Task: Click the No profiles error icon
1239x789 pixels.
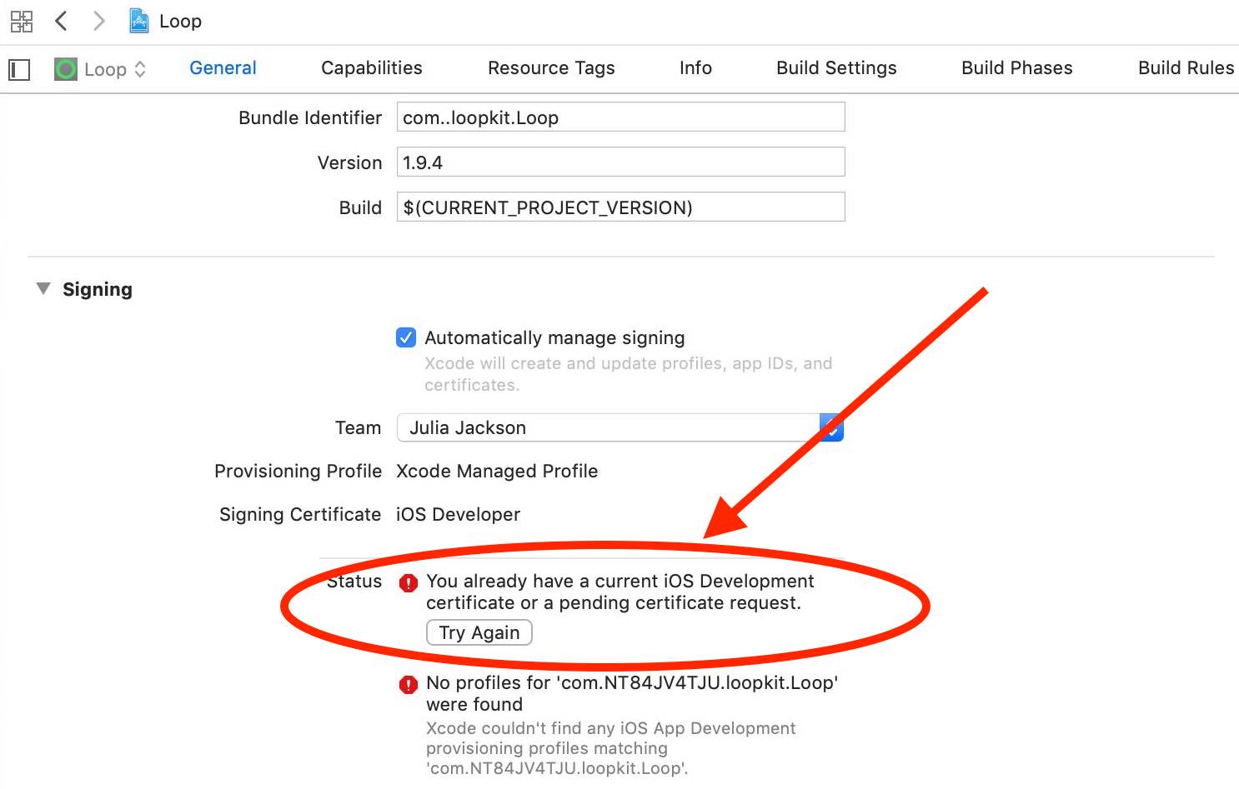Action: click(408, 685)
